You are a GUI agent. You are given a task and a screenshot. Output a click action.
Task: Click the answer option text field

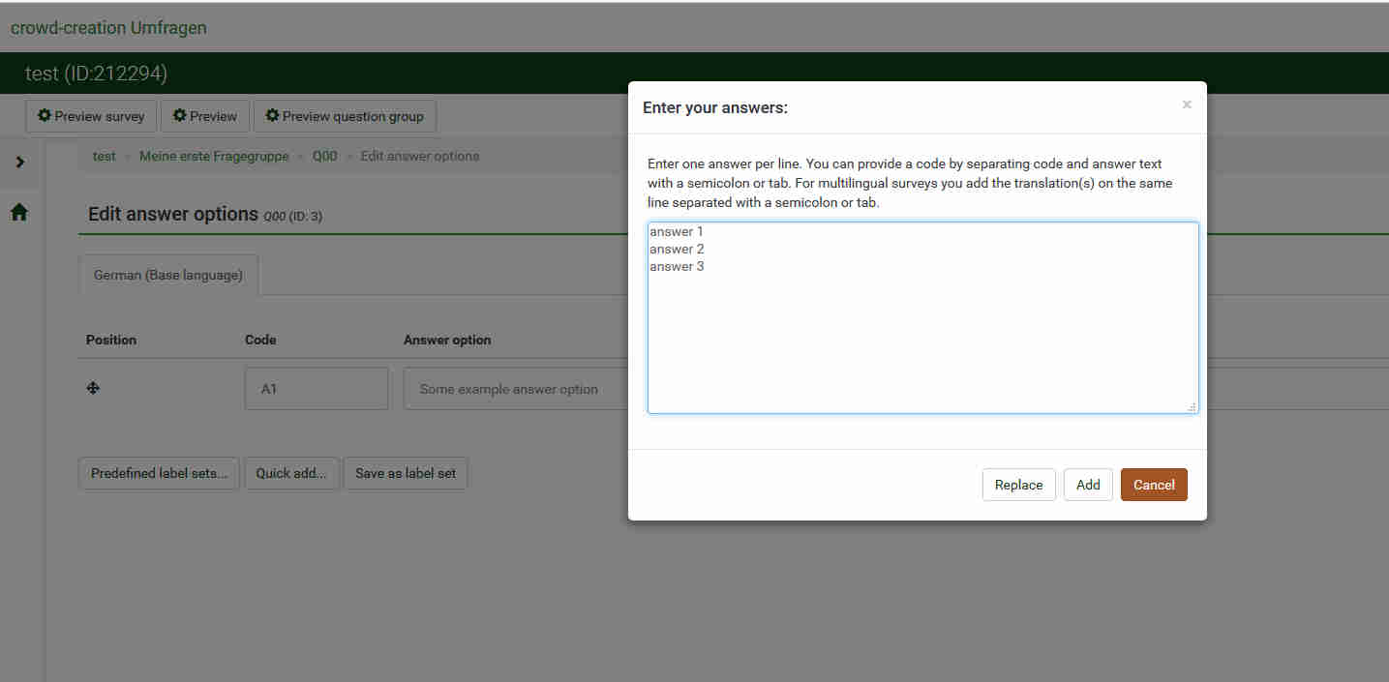coord(513,389)
